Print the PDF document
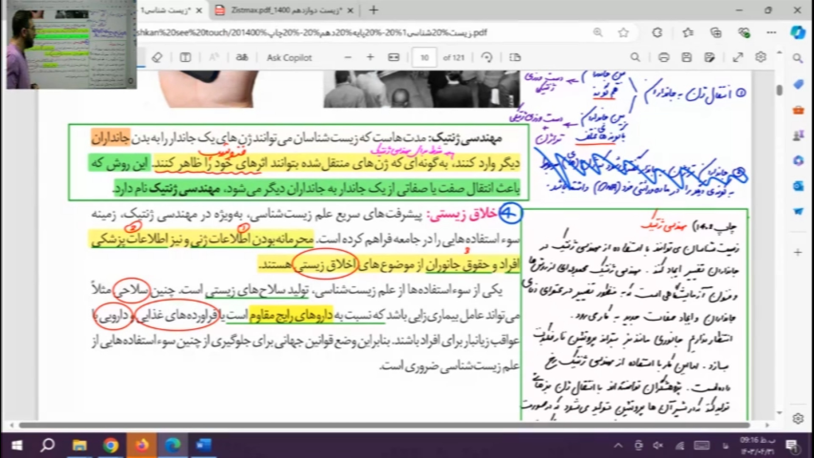The height and width of the screenshot is (458, 814). point(664,57)
